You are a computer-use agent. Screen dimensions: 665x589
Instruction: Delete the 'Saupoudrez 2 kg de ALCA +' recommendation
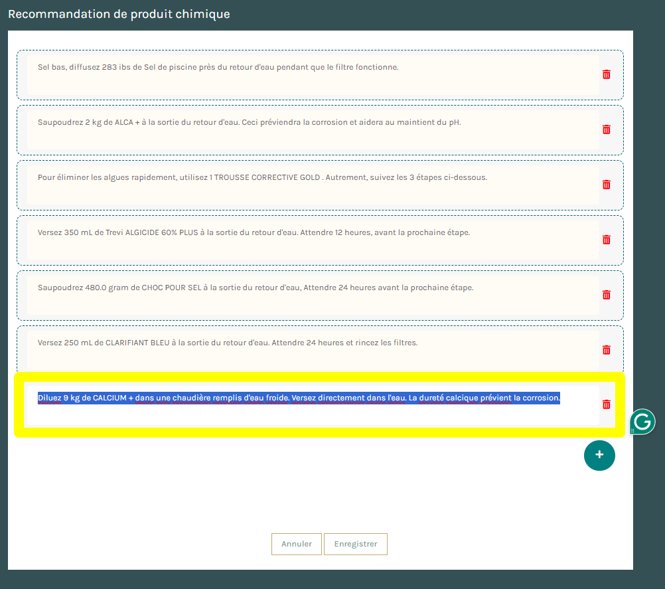tap(607, 129)
